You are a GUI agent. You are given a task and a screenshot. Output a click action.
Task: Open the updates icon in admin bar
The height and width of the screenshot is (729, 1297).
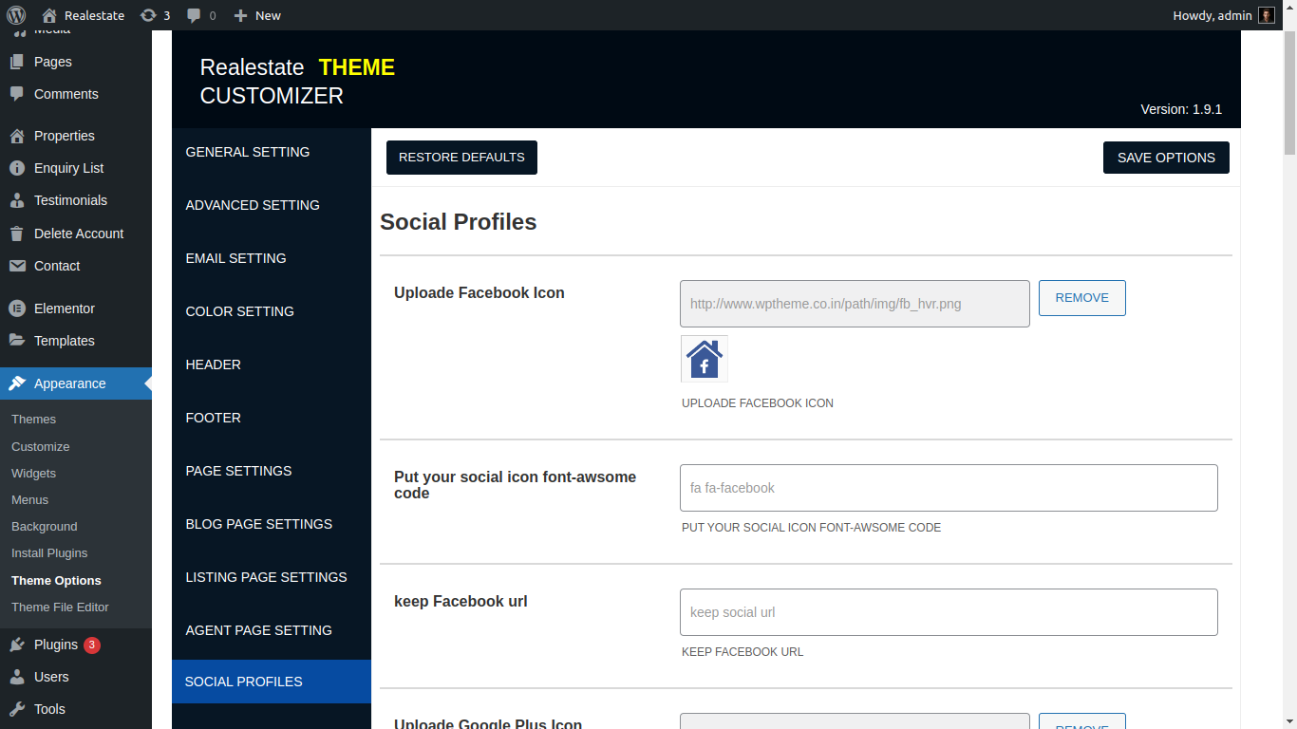pos(149,15)
